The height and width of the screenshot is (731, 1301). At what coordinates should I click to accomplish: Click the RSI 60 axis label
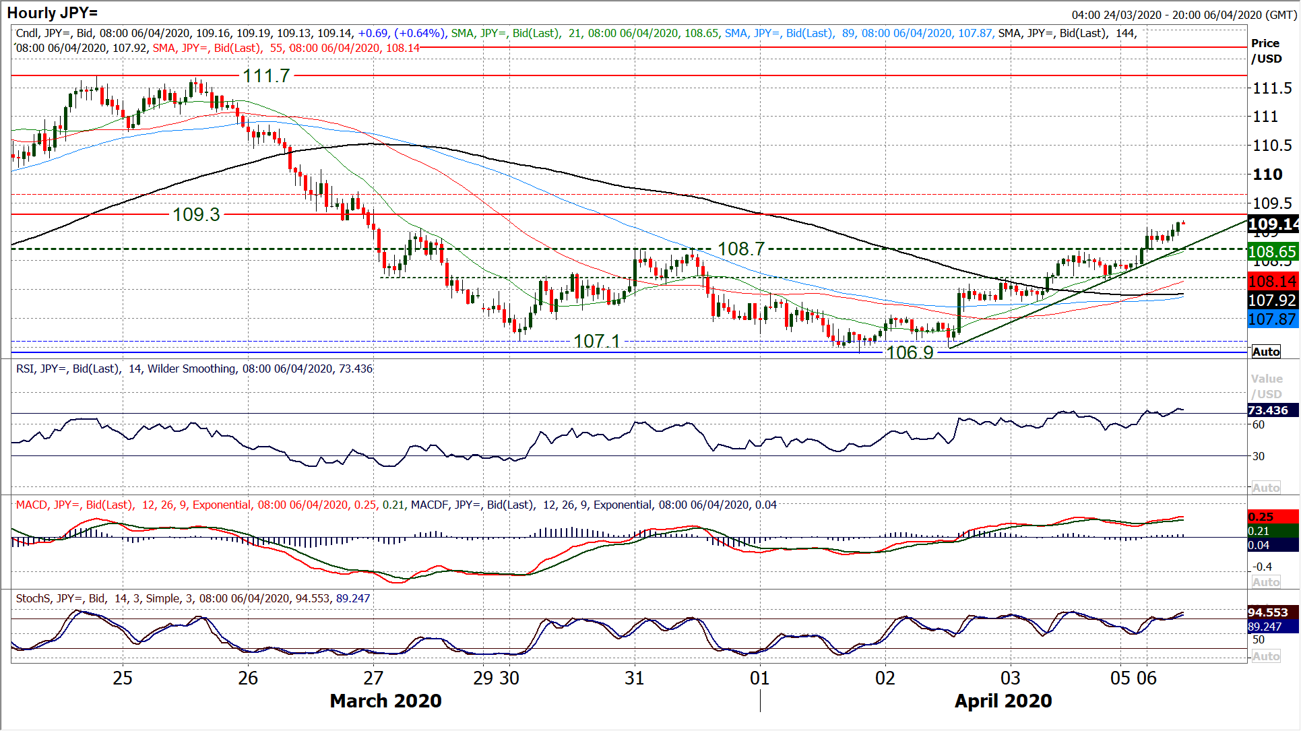click(x=1259, y=424)
